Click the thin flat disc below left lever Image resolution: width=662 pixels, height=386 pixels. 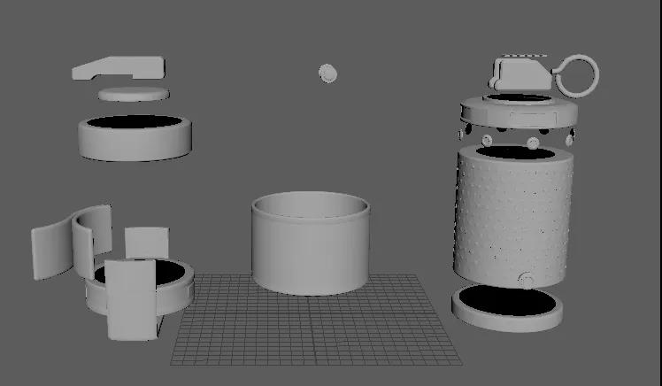tap(134, 94)
